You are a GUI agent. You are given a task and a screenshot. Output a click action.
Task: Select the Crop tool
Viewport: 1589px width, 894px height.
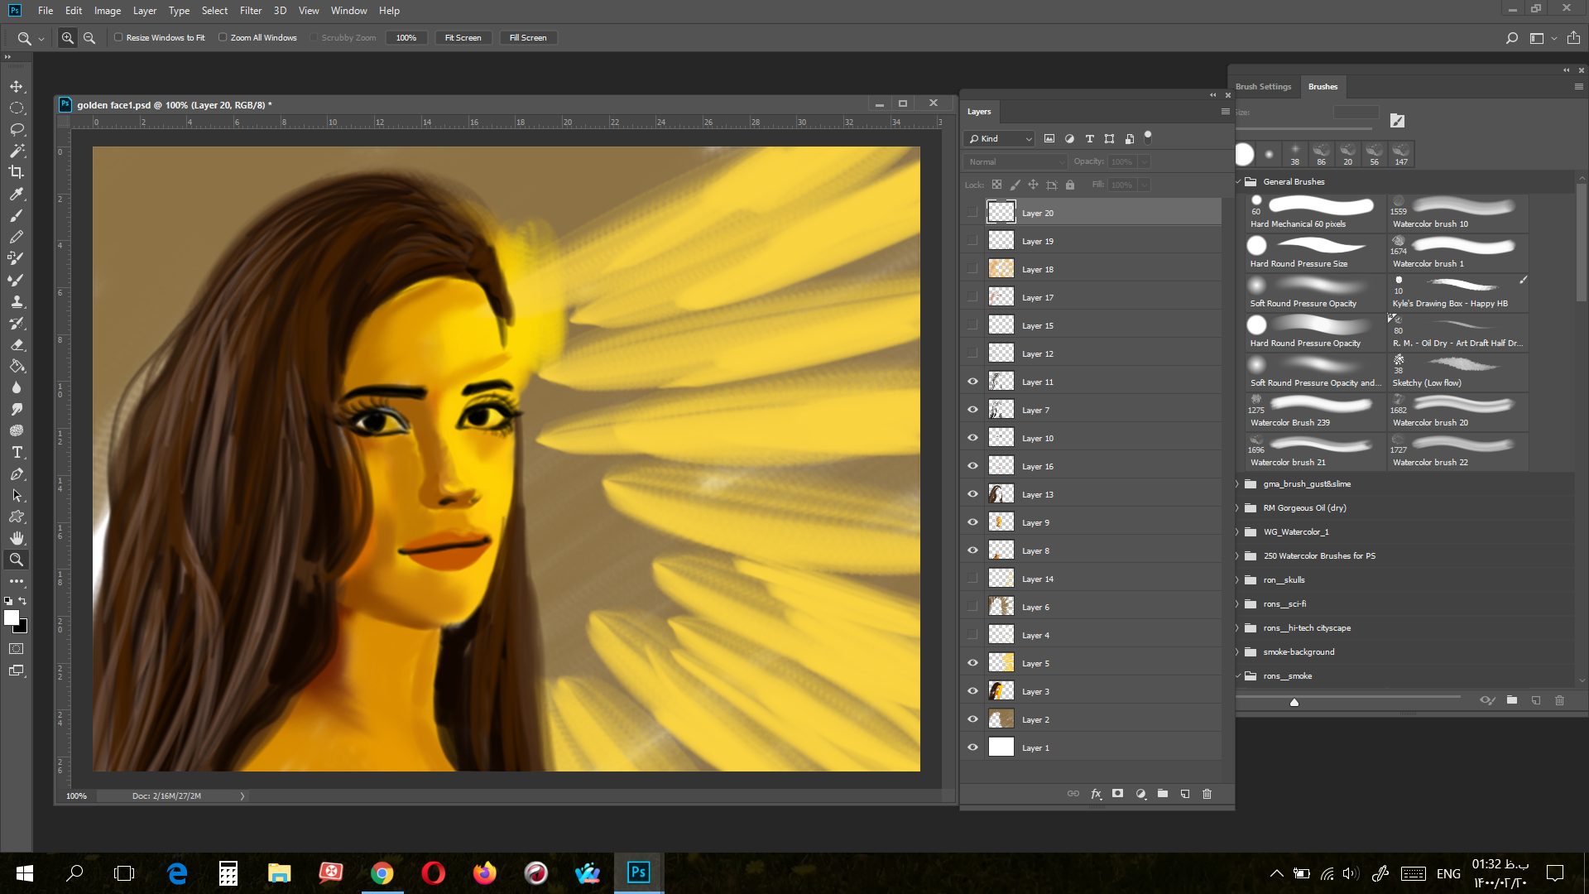tap(17, 172)
